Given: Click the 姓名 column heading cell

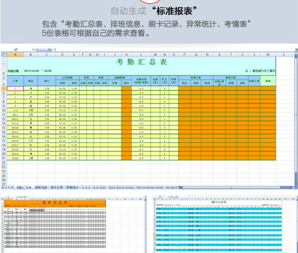Looking at the screenshot, I should point(31,81).
